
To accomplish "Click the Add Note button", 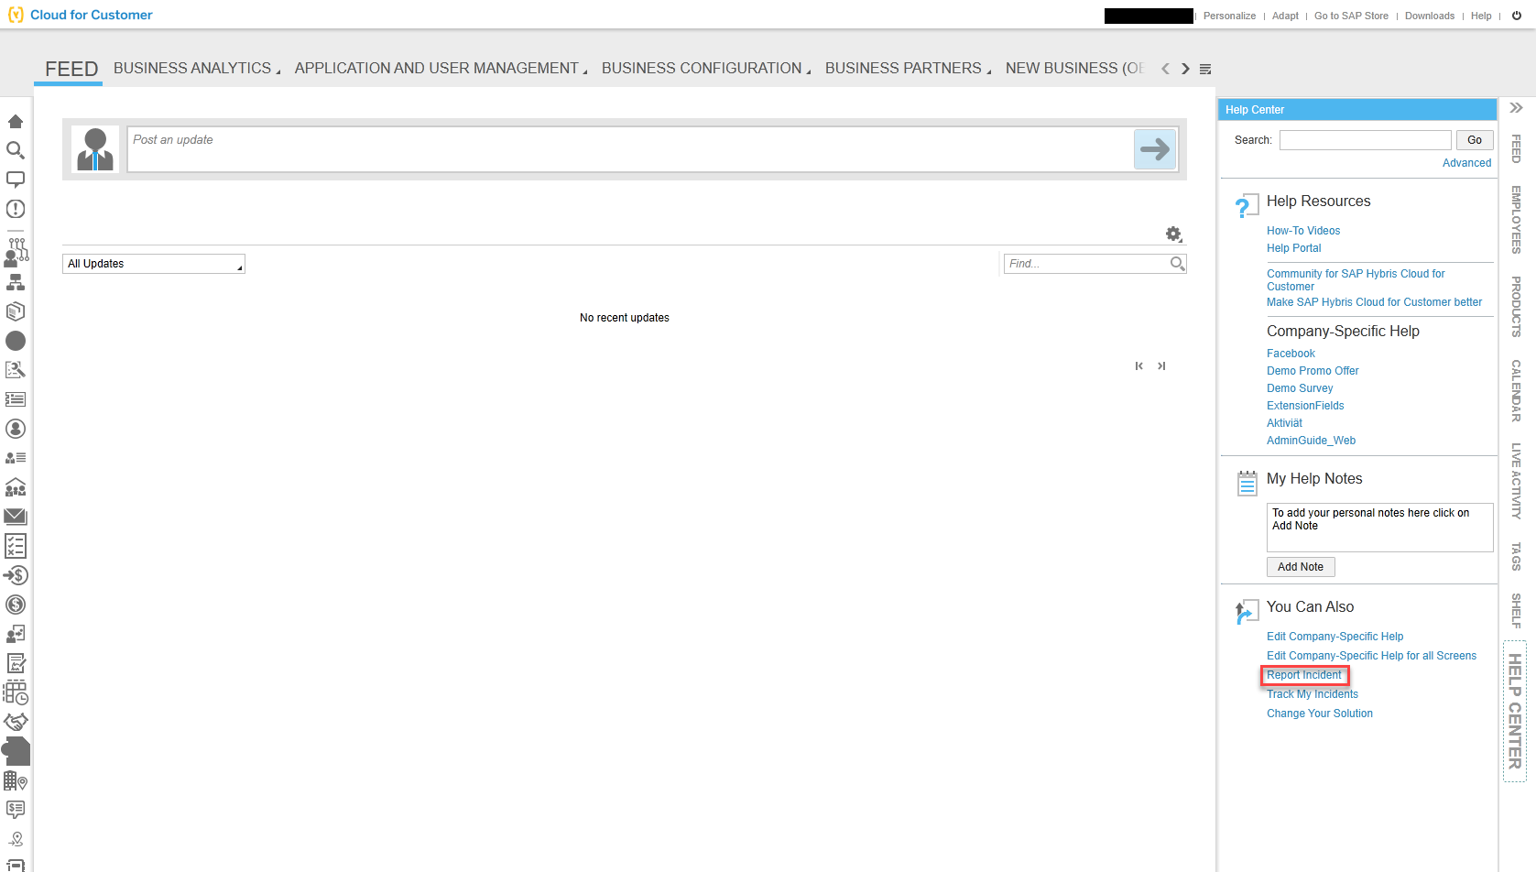I will click(1301, 567).
